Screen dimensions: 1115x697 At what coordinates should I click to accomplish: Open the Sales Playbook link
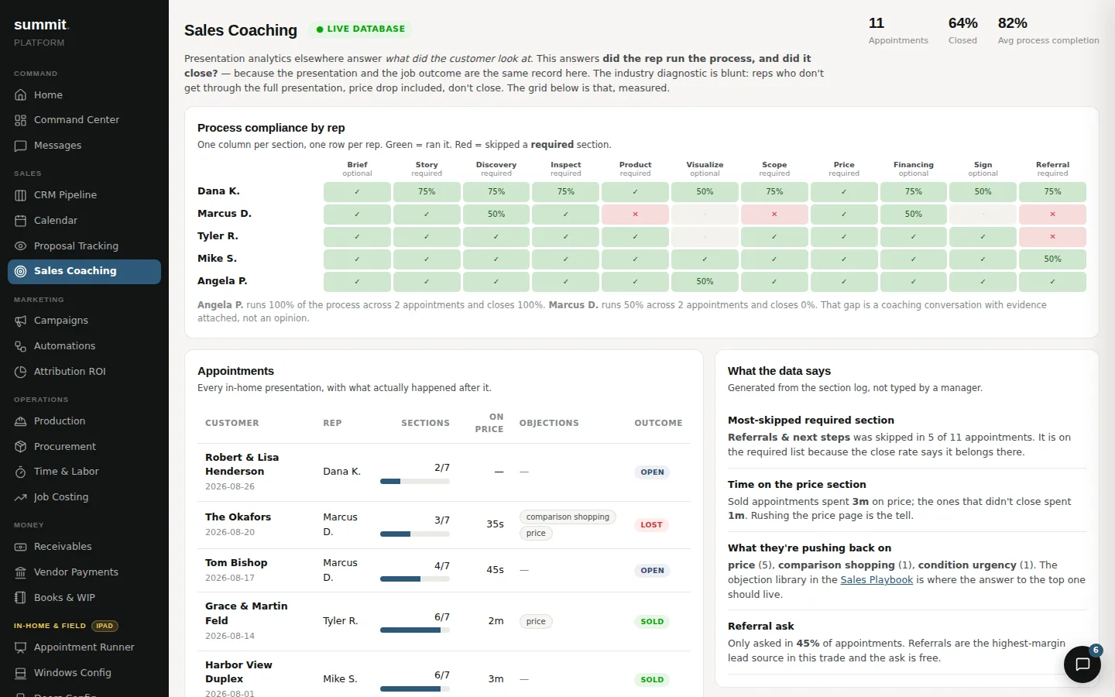pos(877,579)
